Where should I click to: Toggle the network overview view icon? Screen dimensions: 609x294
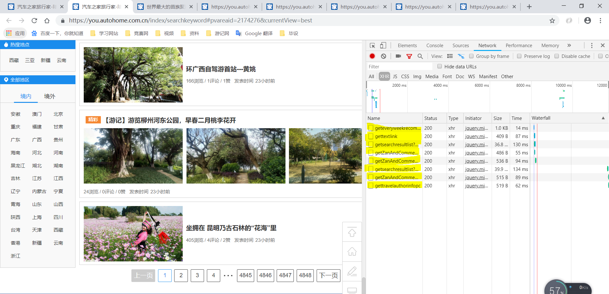point(461,56)
